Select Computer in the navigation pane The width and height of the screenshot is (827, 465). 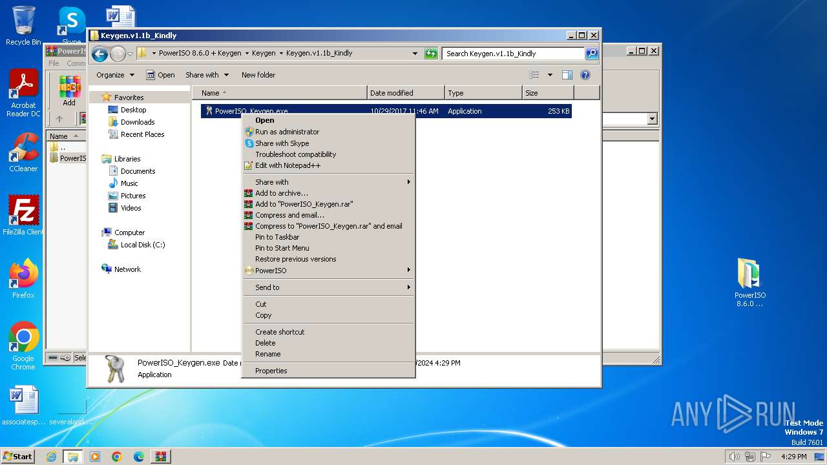coord(129,232)
